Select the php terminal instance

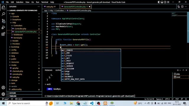tap(180, 74)
